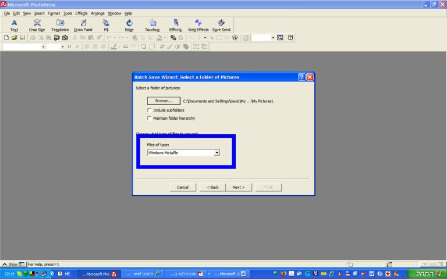Image resolution: width=447 pixels, height=279 pixels.
Task: Select the Rectangle shape tool
Action: [x=219, y=38]
